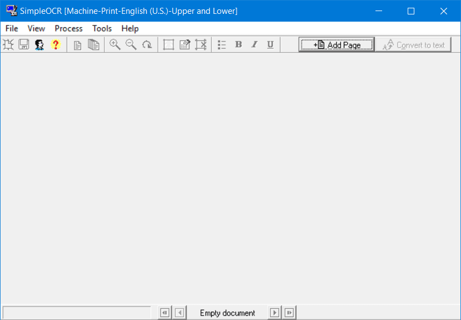
Task: Open the Tools menu
Action: pos(102,28)
